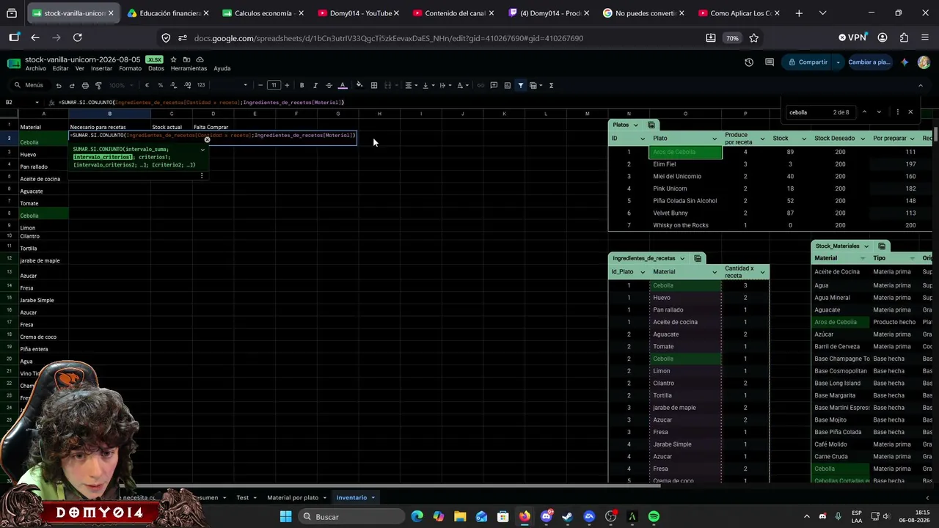Toggle italic formatting

click(x=315, y=85)
